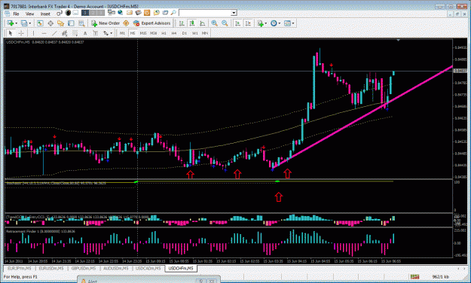
Task: Show the Navigator panel
Action: coord(61,23)
